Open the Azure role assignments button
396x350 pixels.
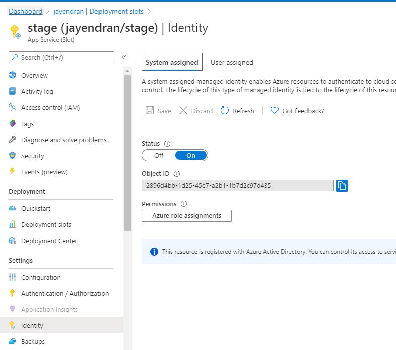click(x=186, y=216)
